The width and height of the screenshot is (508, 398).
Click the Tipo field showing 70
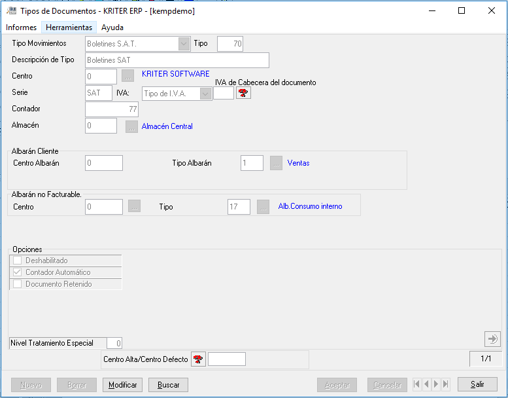(x=230, y=44)
